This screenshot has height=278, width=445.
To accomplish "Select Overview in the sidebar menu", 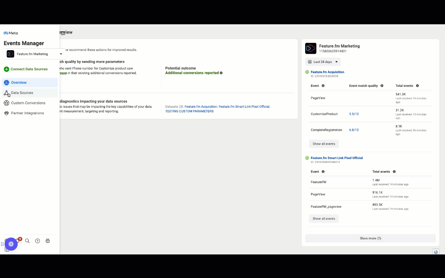I will click(x=30, y=83).
